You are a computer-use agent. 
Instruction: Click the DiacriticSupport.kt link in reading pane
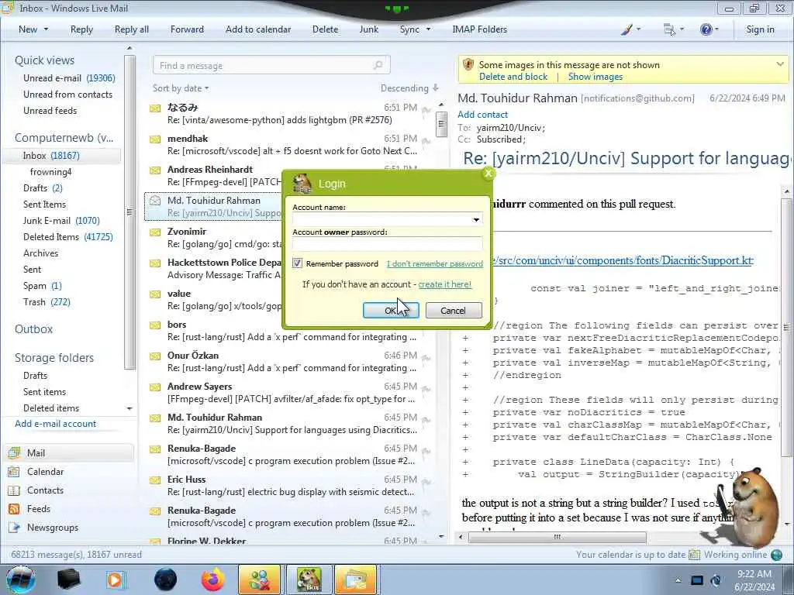pos(623,260)
